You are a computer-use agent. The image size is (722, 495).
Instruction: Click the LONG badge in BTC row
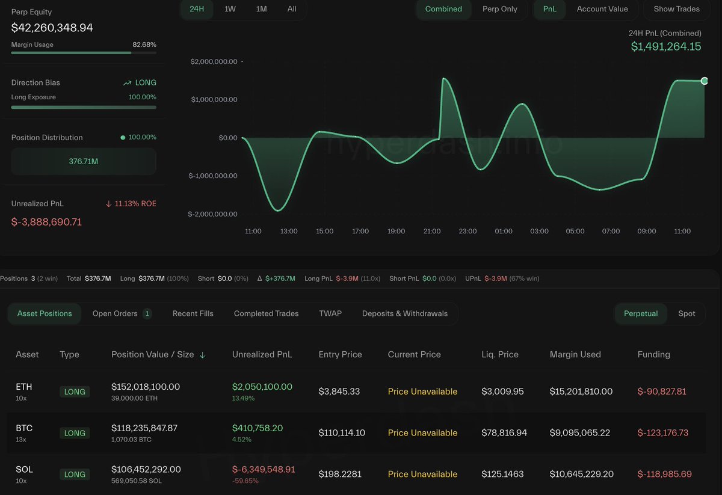pos(75,433)
